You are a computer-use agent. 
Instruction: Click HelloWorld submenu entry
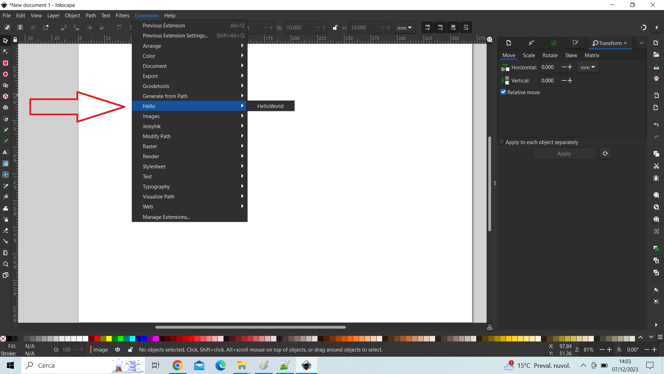270,106
